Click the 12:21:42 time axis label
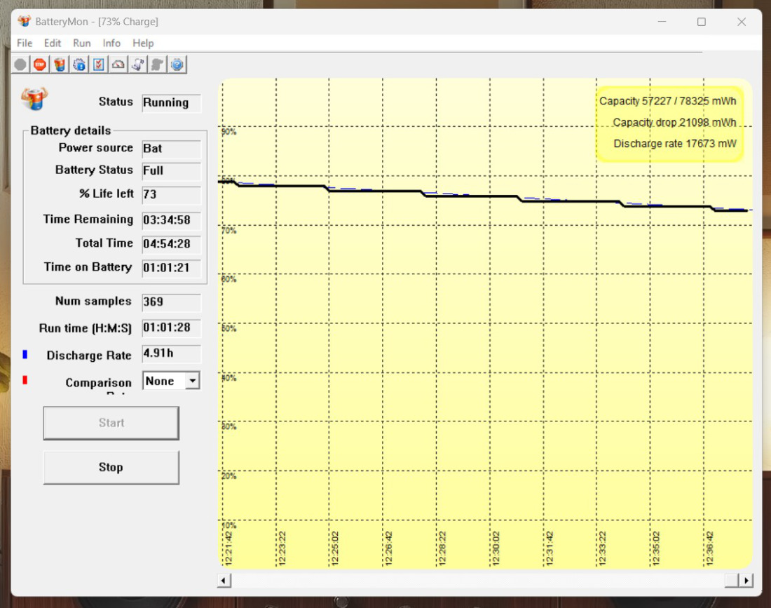The height and width of the screenshot is (608, 771). [228, 548]
